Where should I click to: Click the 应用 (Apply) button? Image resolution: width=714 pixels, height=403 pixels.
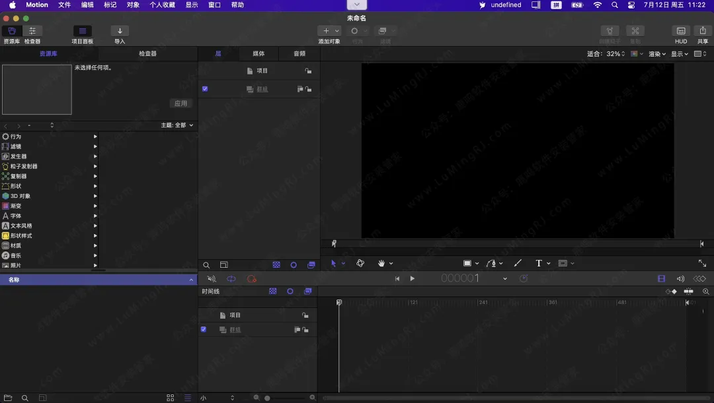181,104
